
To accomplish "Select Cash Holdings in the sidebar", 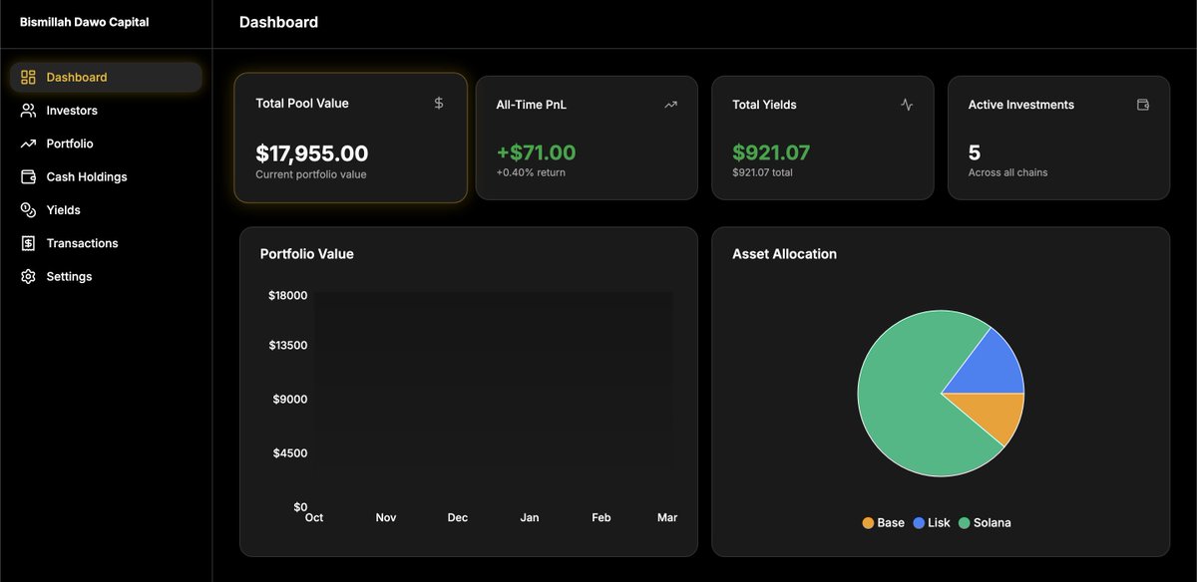I will tap(106, 177).
